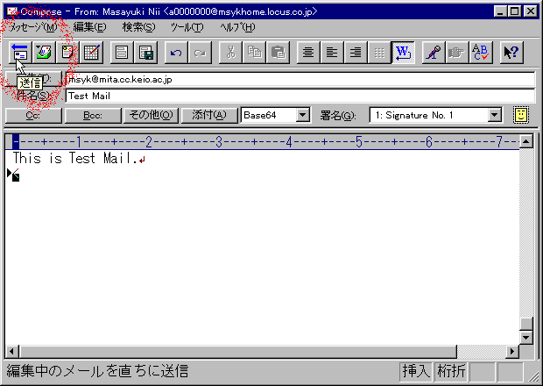
Task: Open the 編集(E) menu
Action: click(x=89, y=28)
